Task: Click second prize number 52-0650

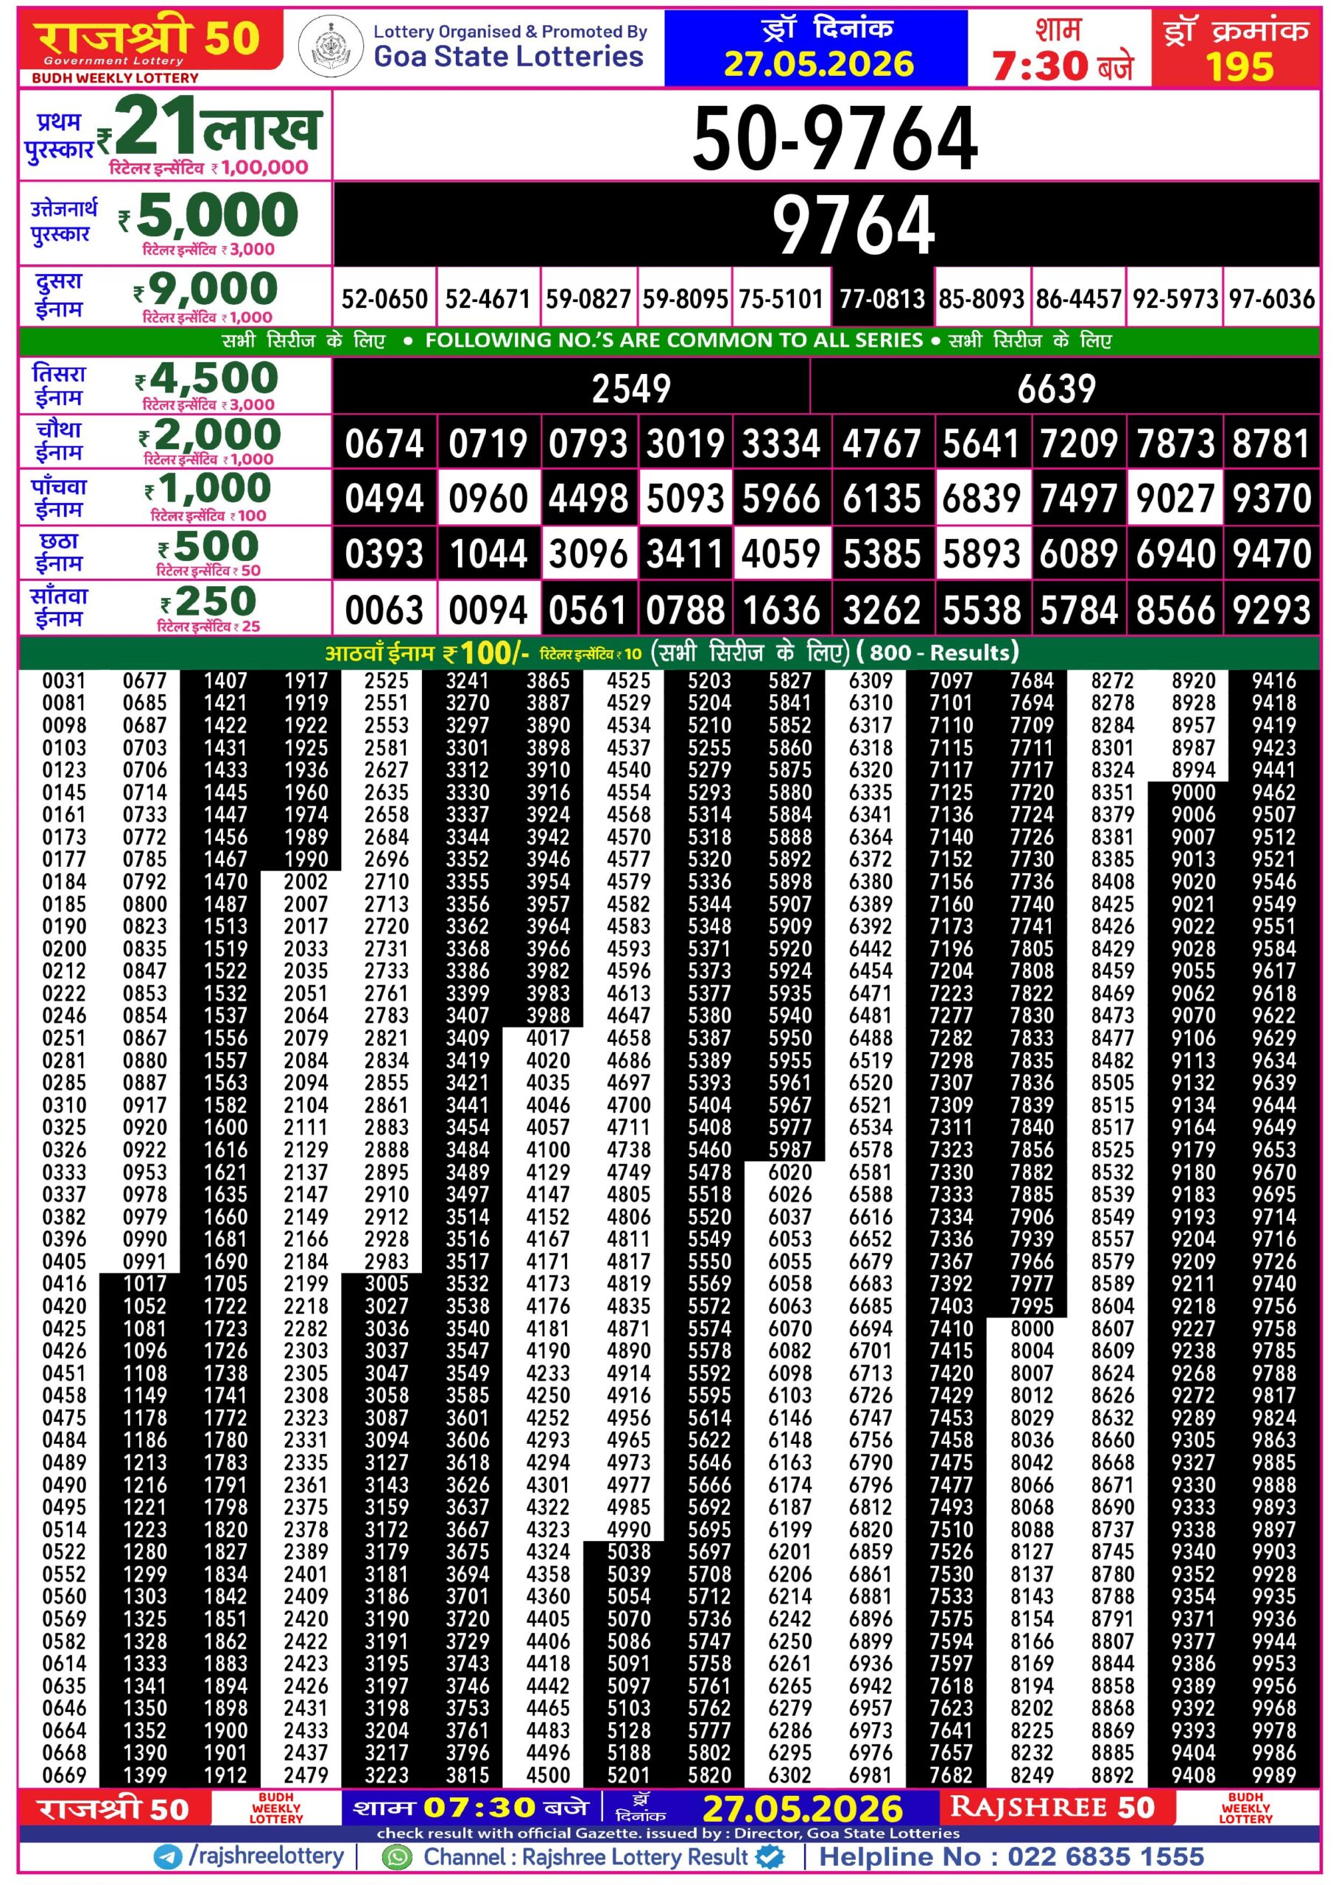Action: (x=384, y=299)
